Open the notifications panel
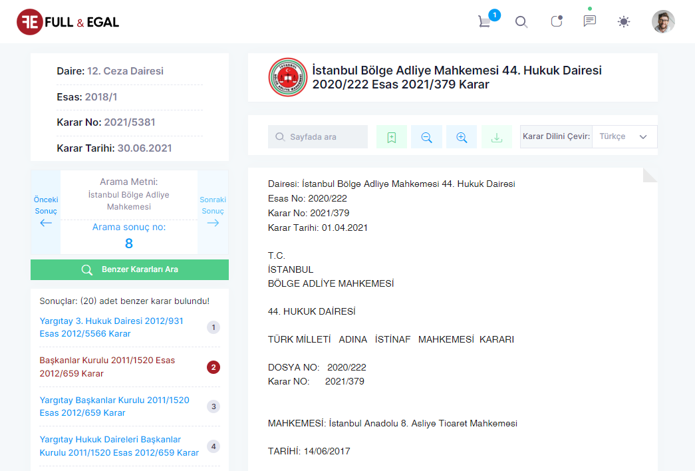This screenshot has height=471, width=695. pyautogui.click(x=556, y=21)
